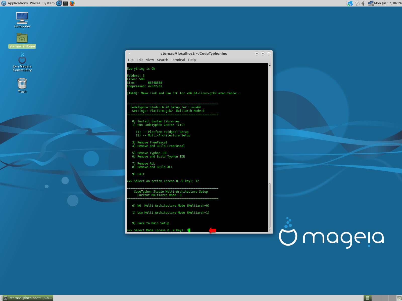
Task: Open the Trash desktop icon
Action: (x=22, y=86)
